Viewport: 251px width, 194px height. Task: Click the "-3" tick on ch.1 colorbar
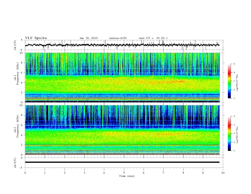(x=234, y=64)
